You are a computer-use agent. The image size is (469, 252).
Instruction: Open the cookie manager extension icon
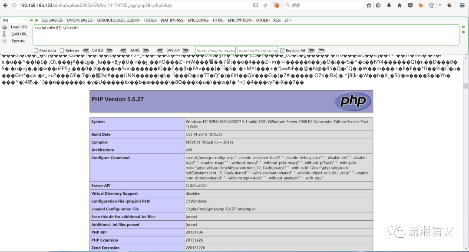449,5
